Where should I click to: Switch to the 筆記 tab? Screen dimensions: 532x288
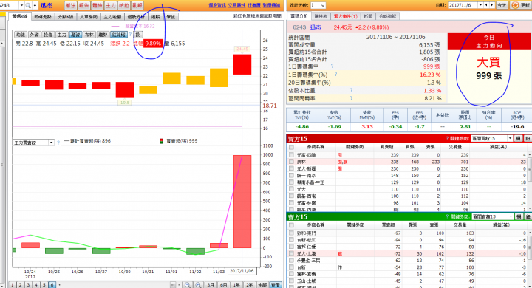tap(171, 17)
